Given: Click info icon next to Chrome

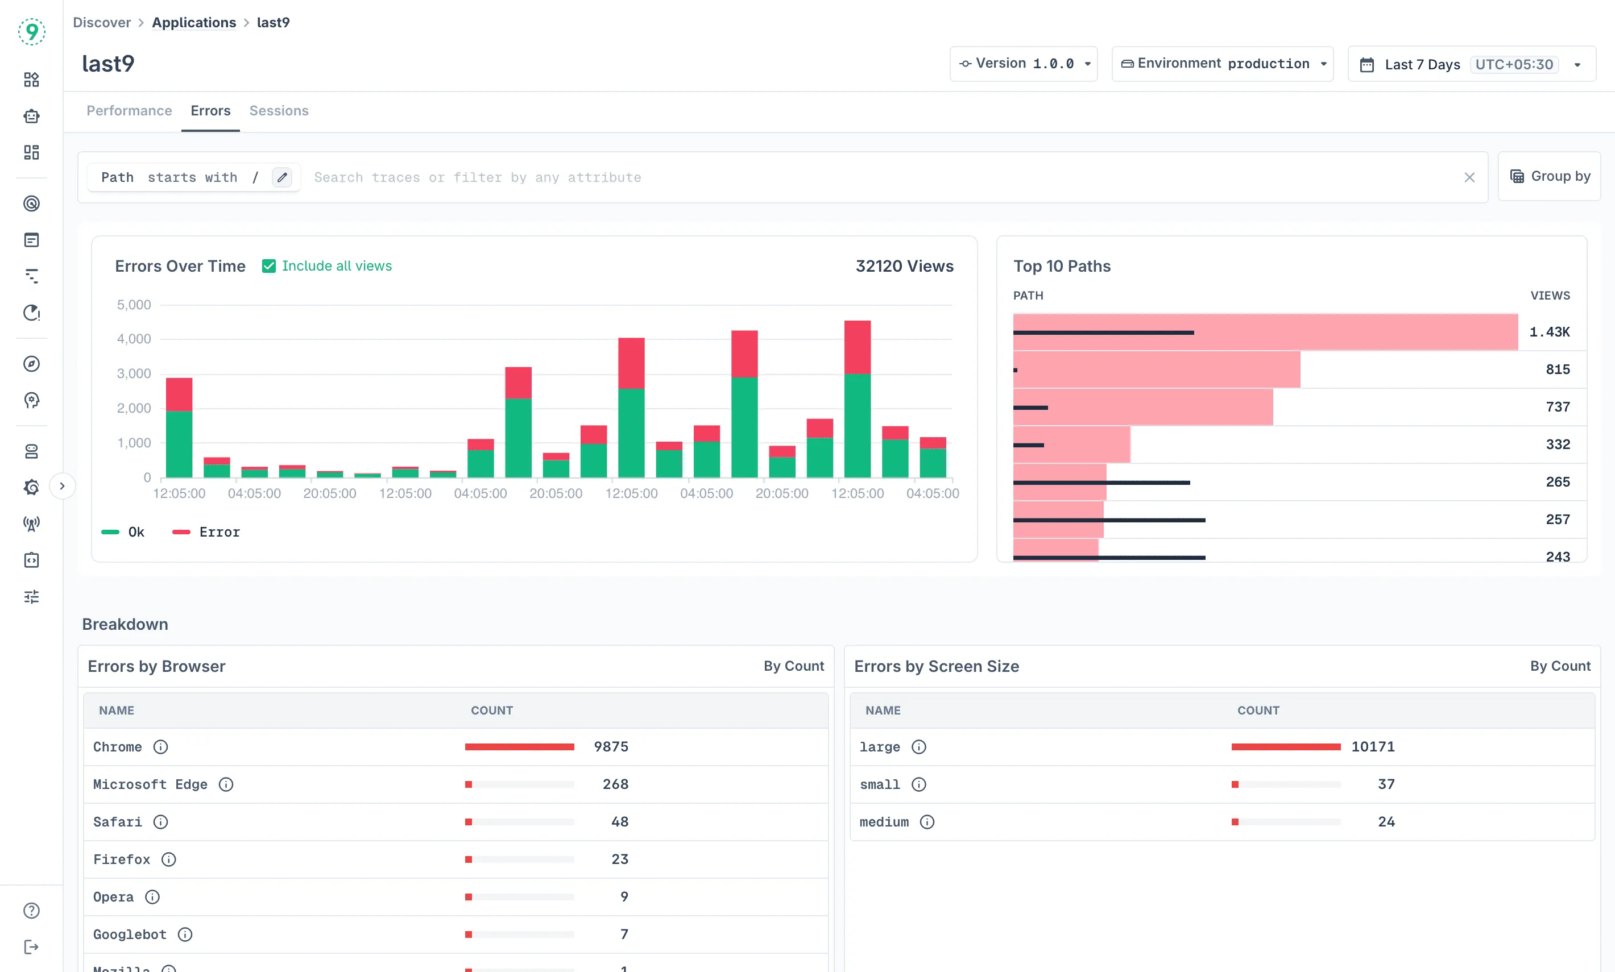Looking at the screenshot, I should tap(160, 747).
